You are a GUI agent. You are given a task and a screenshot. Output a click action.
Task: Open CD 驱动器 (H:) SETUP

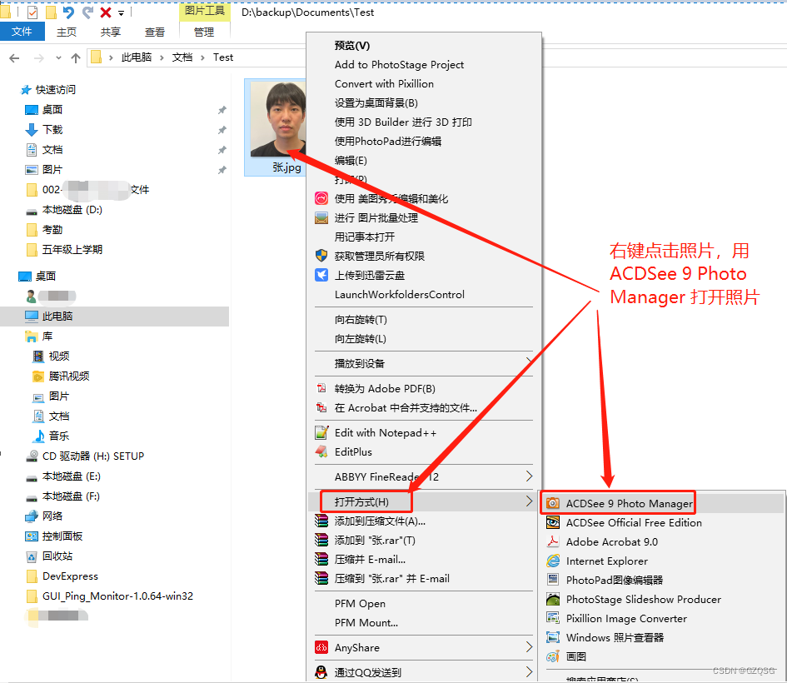click(x=92, y=456)
